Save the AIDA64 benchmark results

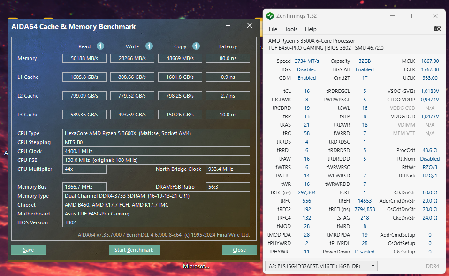coord(28,250)
